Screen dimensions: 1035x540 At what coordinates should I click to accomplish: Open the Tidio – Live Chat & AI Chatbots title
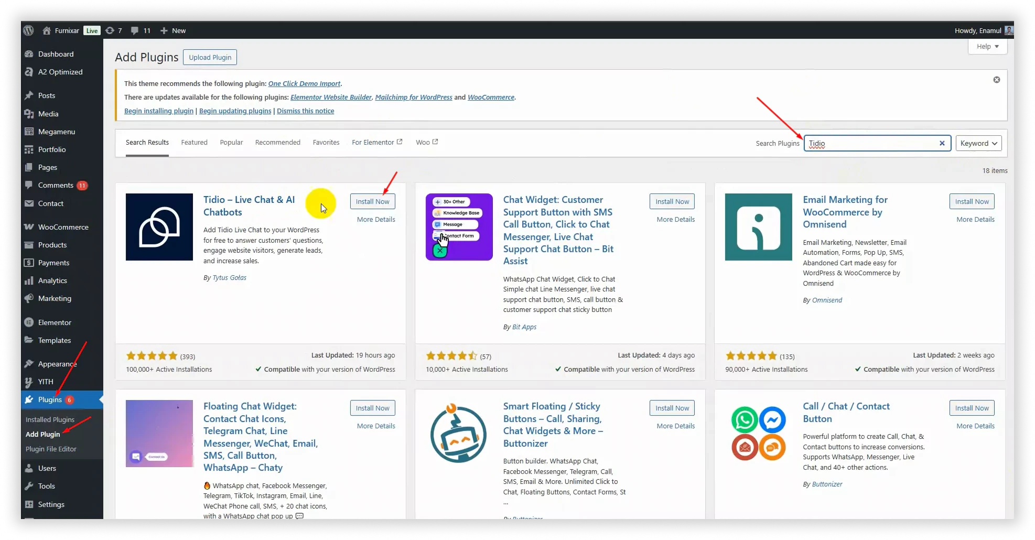coord(249,206)
